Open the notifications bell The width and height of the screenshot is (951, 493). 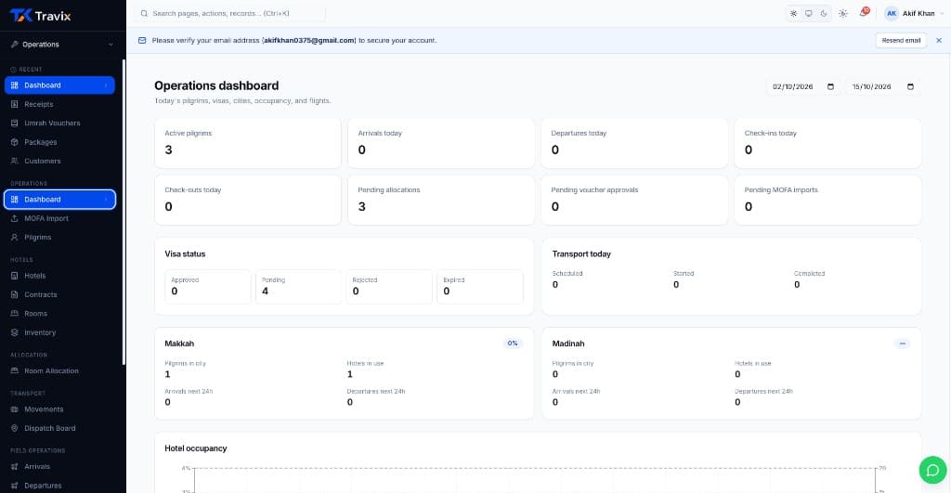click(863, 13)
